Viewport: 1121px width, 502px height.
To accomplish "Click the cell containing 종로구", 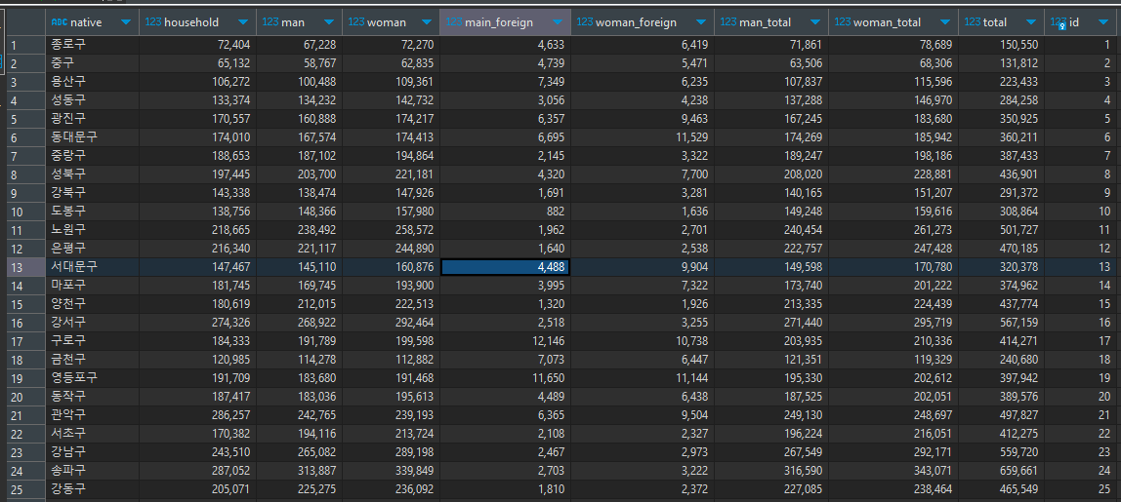I will (92, 44).
